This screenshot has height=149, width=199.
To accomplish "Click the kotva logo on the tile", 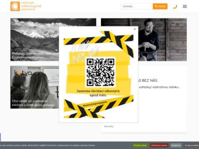I will (x=23, y=73).
